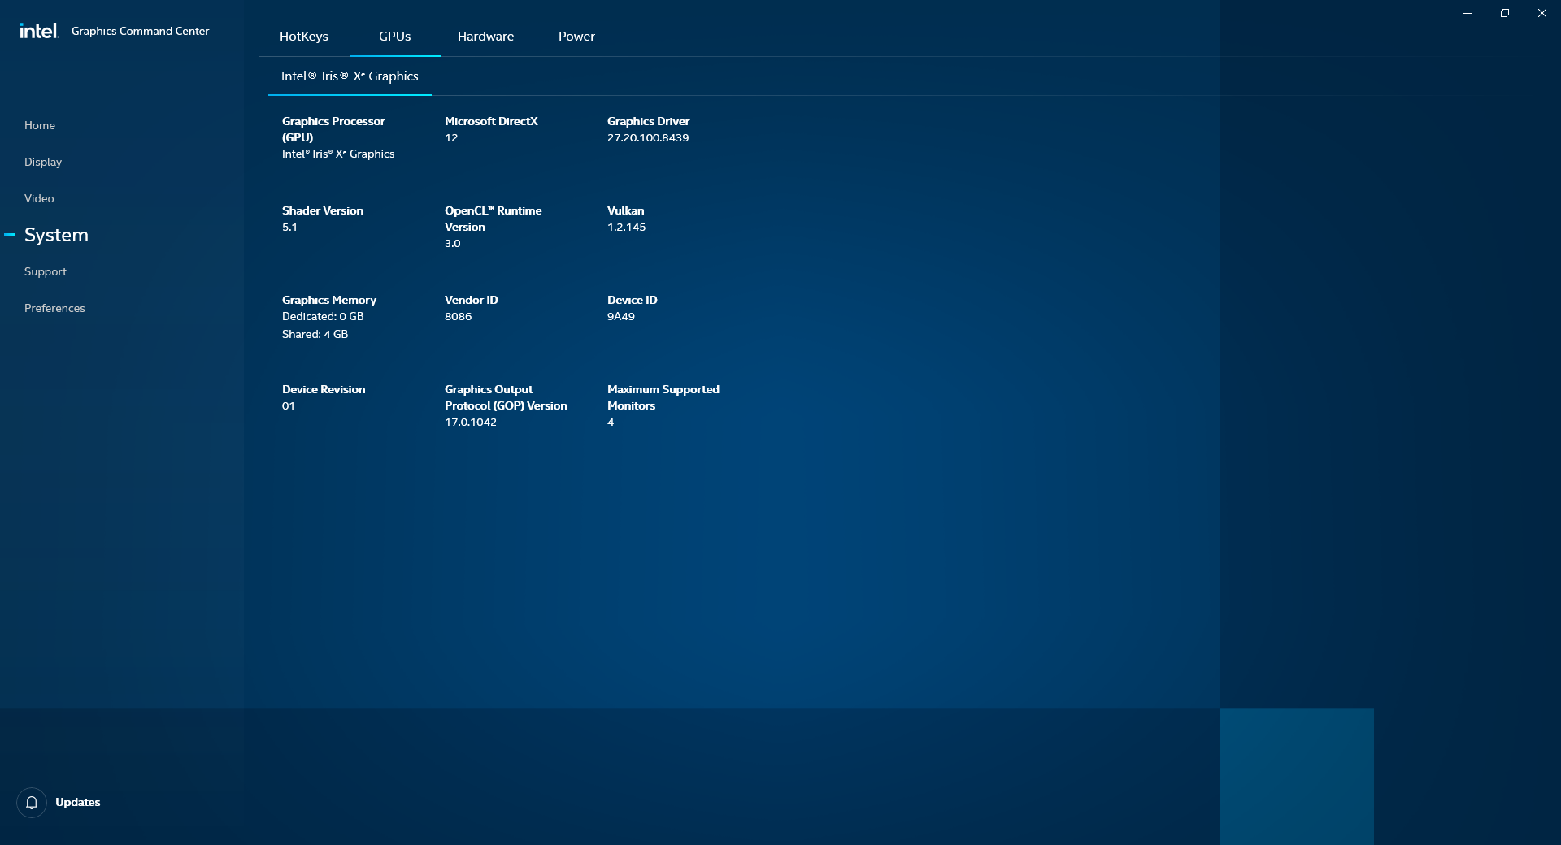Click the Graphics Memory heading
This screenshot has width=1561, height=845.
(x=329, y=300)
